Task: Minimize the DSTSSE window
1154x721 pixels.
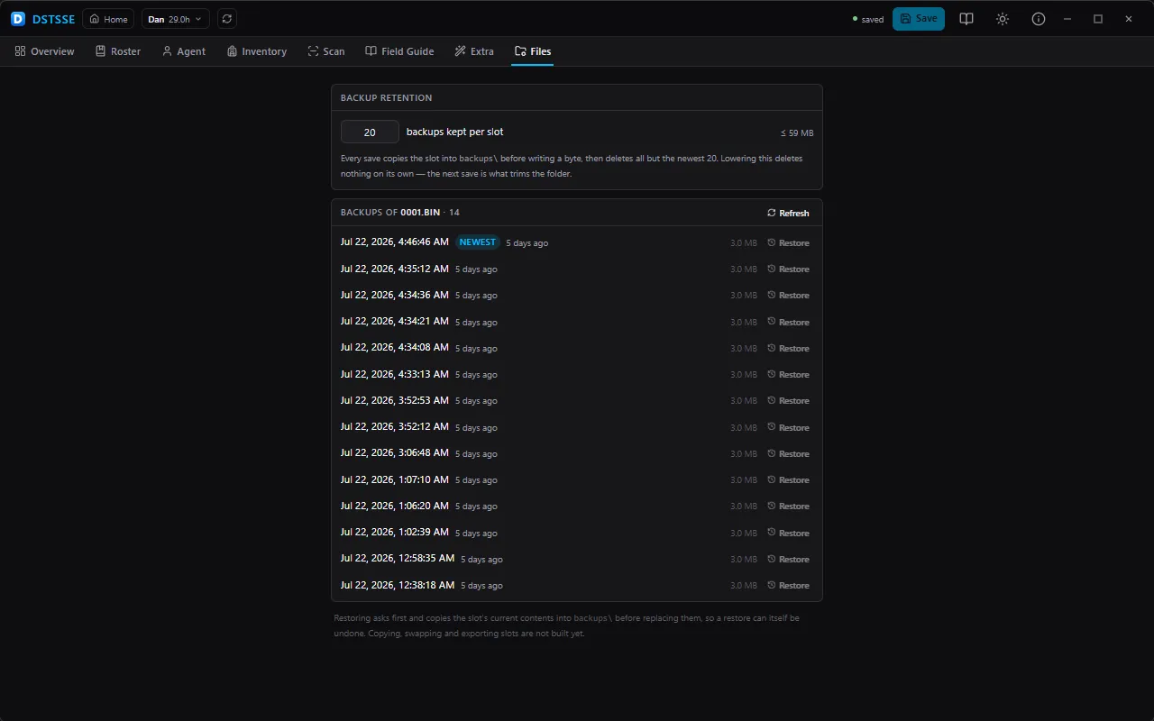Action: pyautogui.click(x=1067, y=19)
